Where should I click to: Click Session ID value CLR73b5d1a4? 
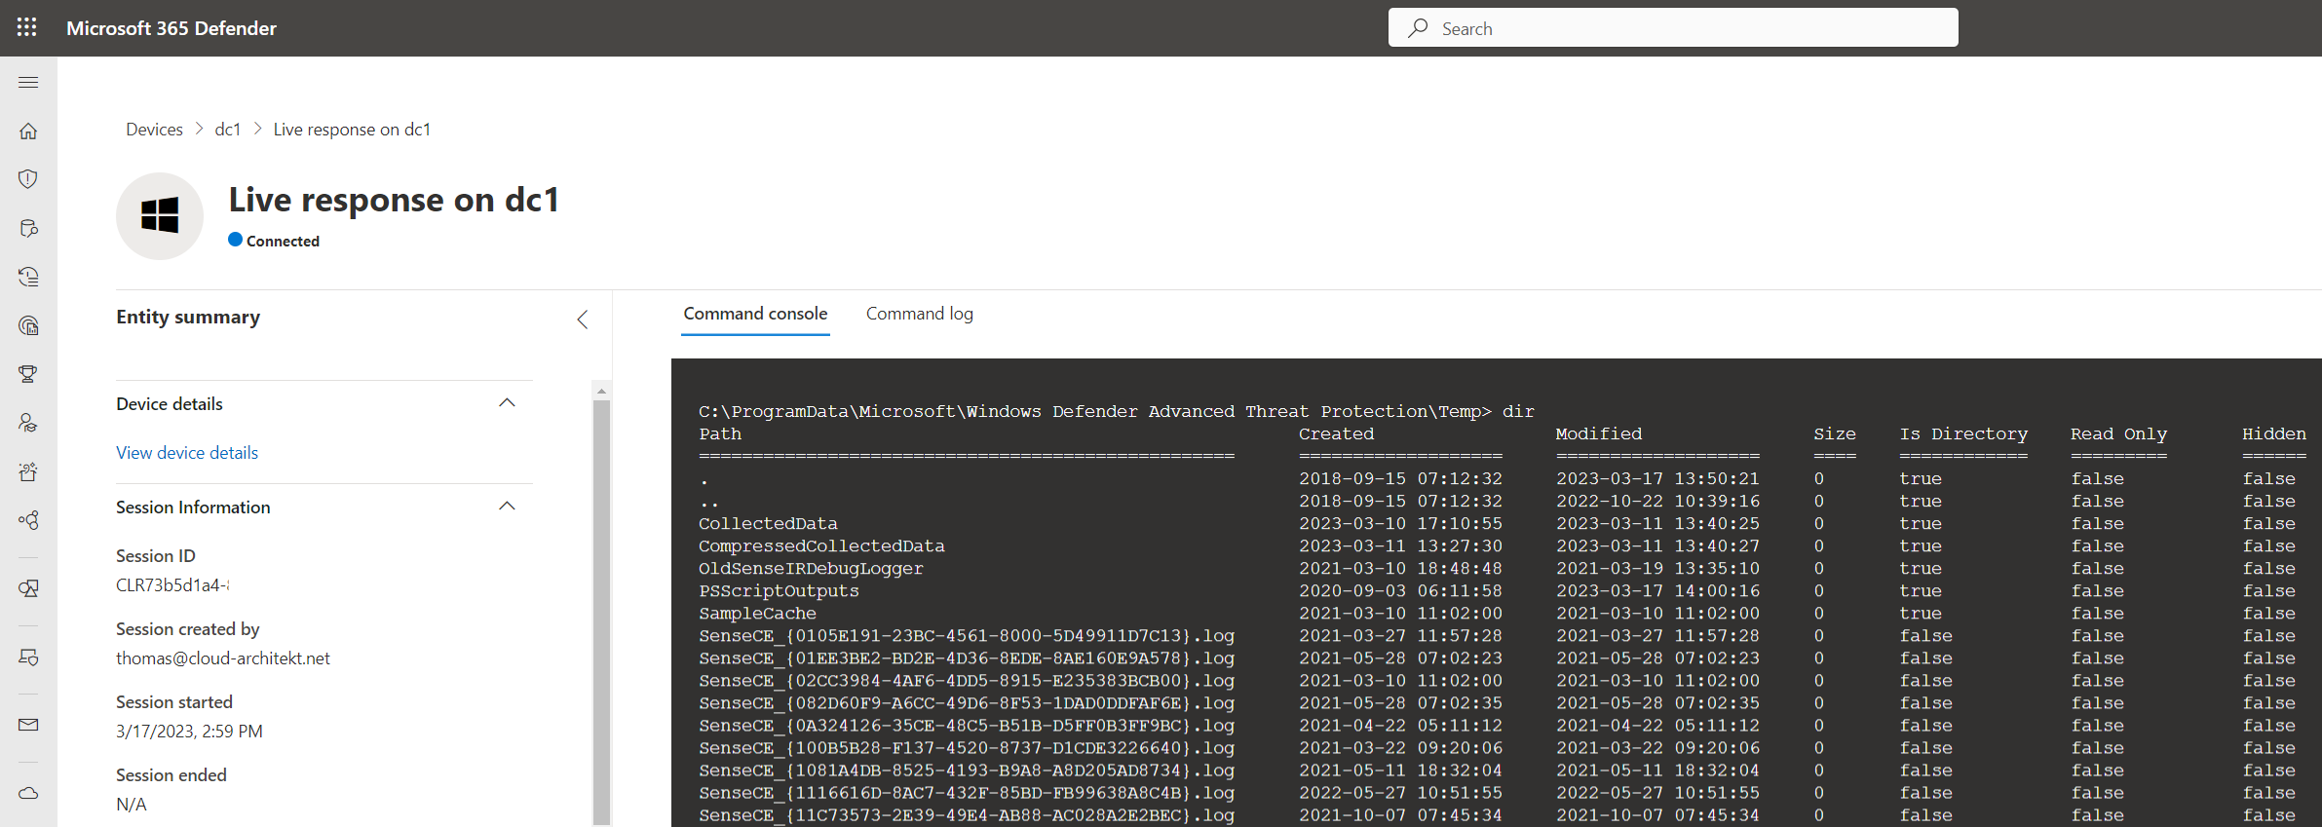pos(172,585)
